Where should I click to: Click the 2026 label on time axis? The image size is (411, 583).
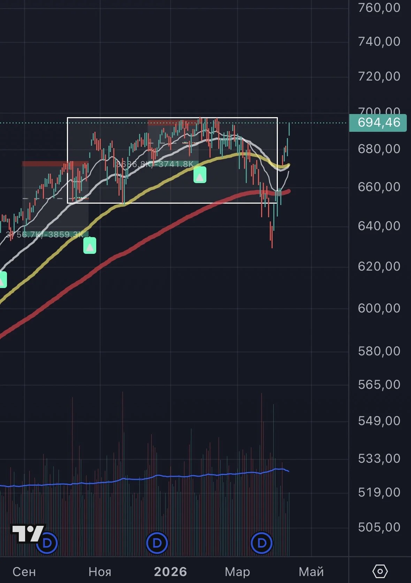pos(170,571)
